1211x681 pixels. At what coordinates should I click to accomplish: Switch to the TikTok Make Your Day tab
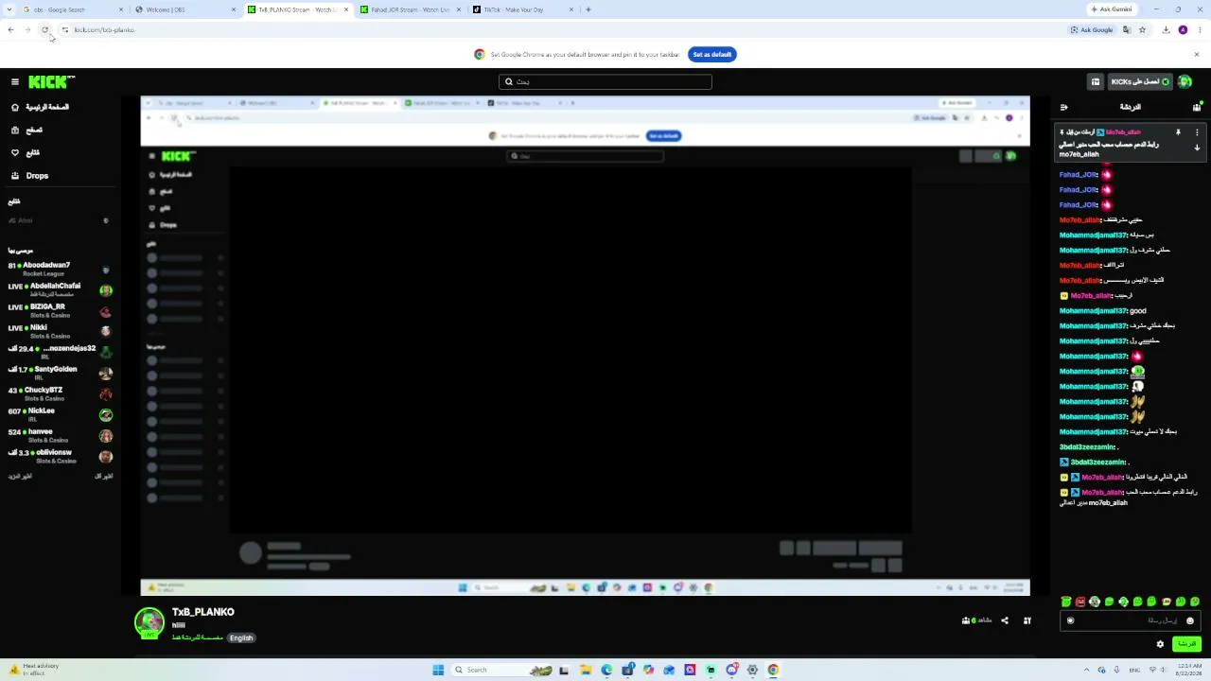522,9
